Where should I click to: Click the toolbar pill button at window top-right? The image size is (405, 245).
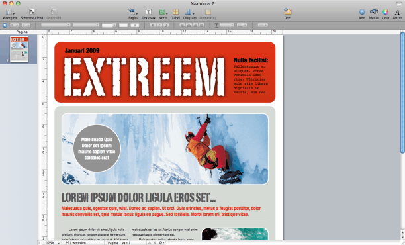(x=399, y=3)
